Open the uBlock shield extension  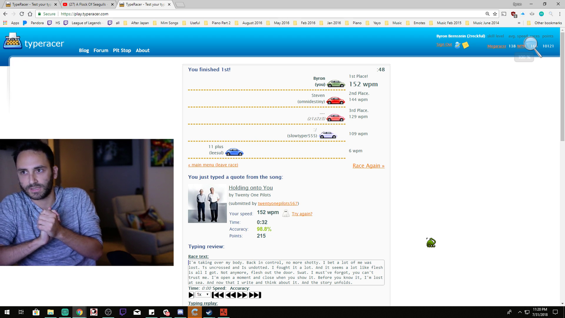coord(513,14)
